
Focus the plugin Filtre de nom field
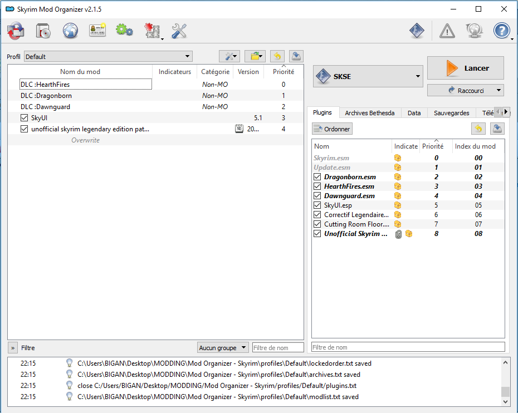[408, 347]
